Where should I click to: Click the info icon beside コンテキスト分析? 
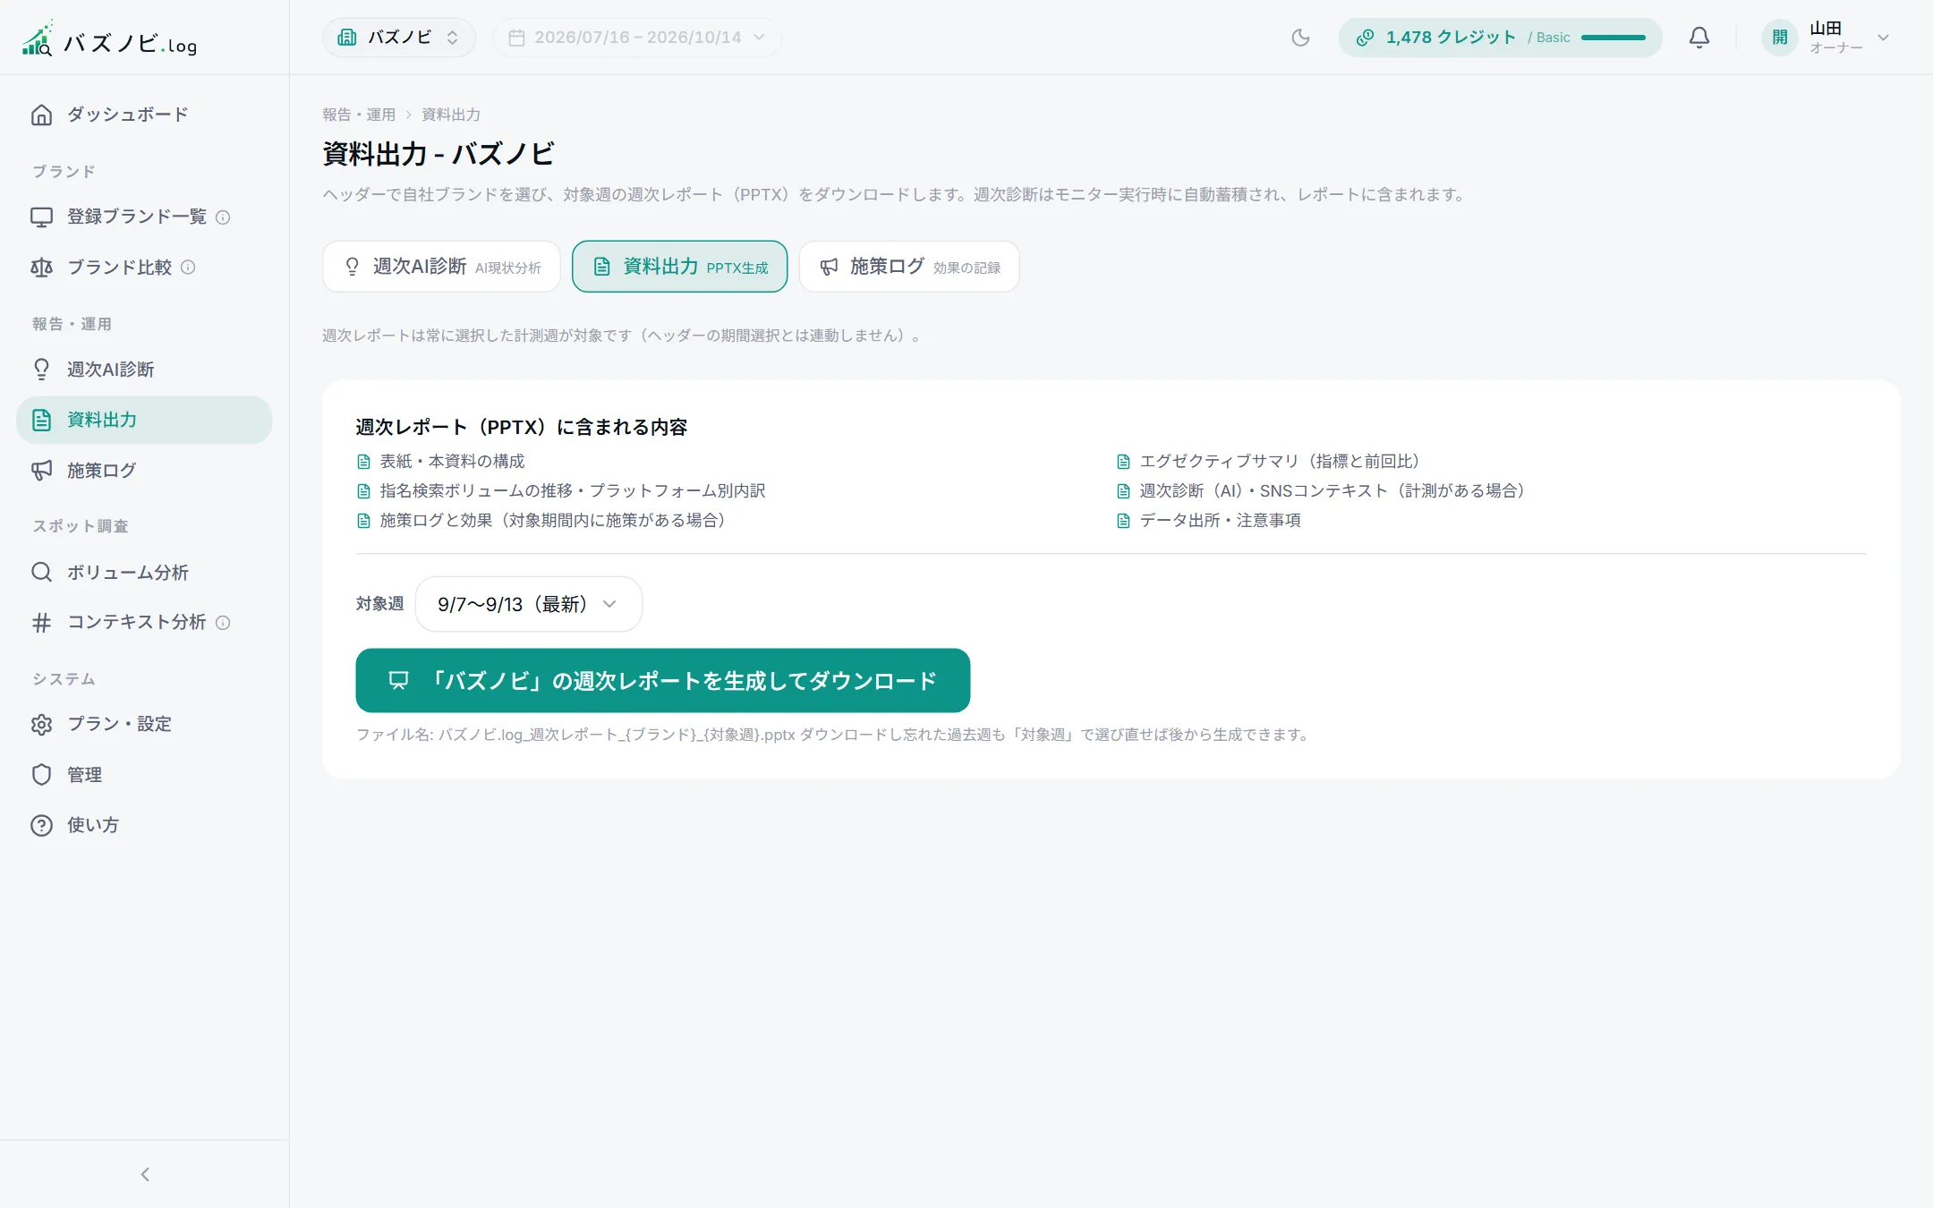pyautogui.click(x=224, y=623)
